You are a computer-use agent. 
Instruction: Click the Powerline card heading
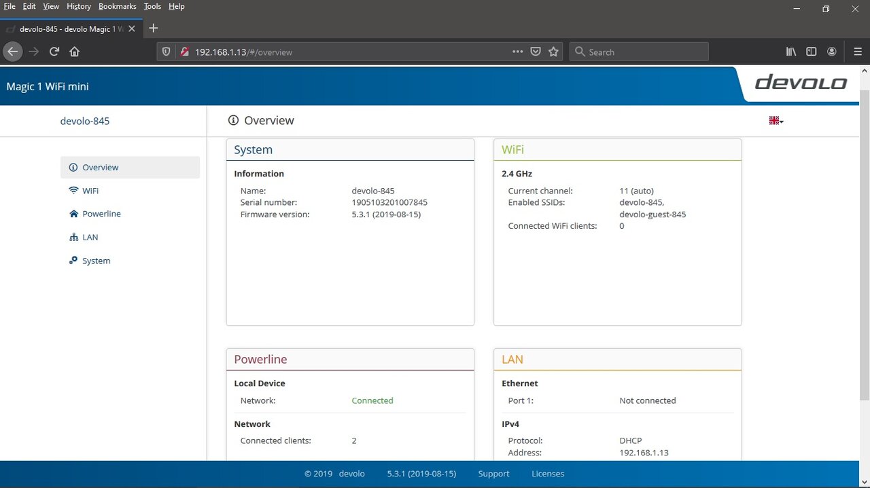click(260, 360)
